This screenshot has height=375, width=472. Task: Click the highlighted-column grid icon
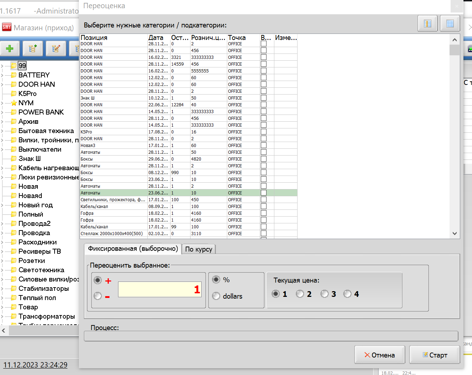coord(427,24)
